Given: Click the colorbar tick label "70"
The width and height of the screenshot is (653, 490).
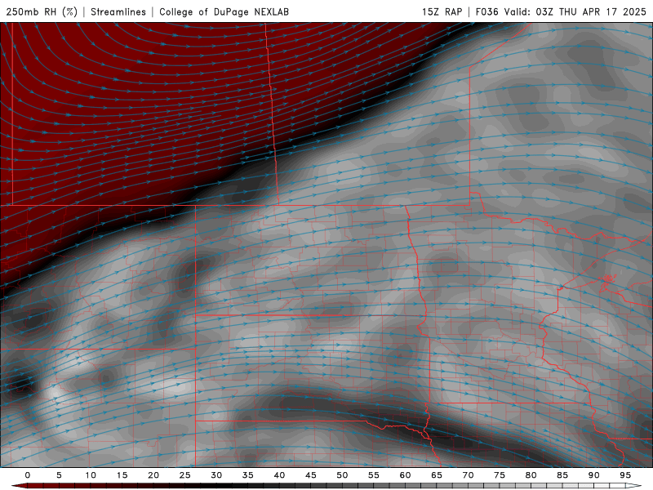Looking at the screenshot, I should point(468,475).
